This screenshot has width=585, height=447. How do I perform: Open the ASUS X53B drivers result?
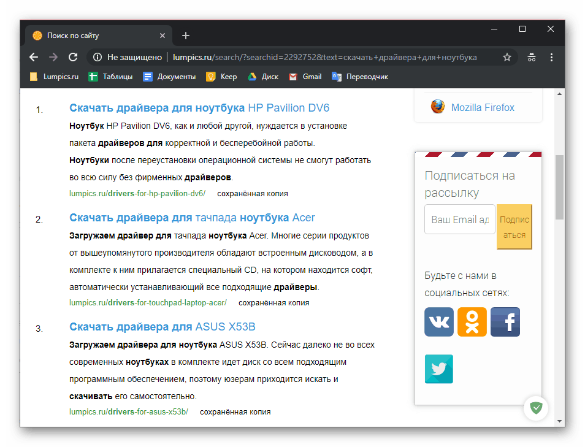click(x=162, y=327)
